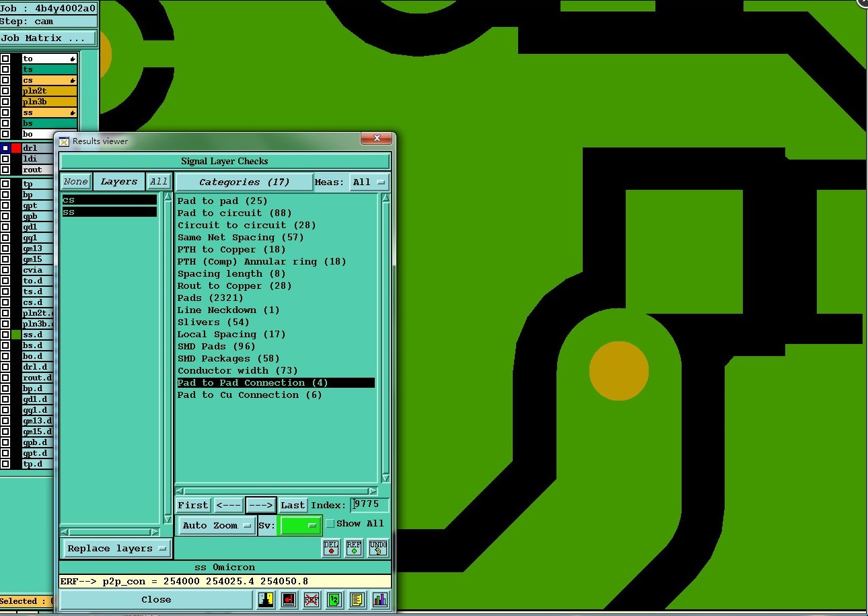Click the Index input field

[x=369, y=504]
